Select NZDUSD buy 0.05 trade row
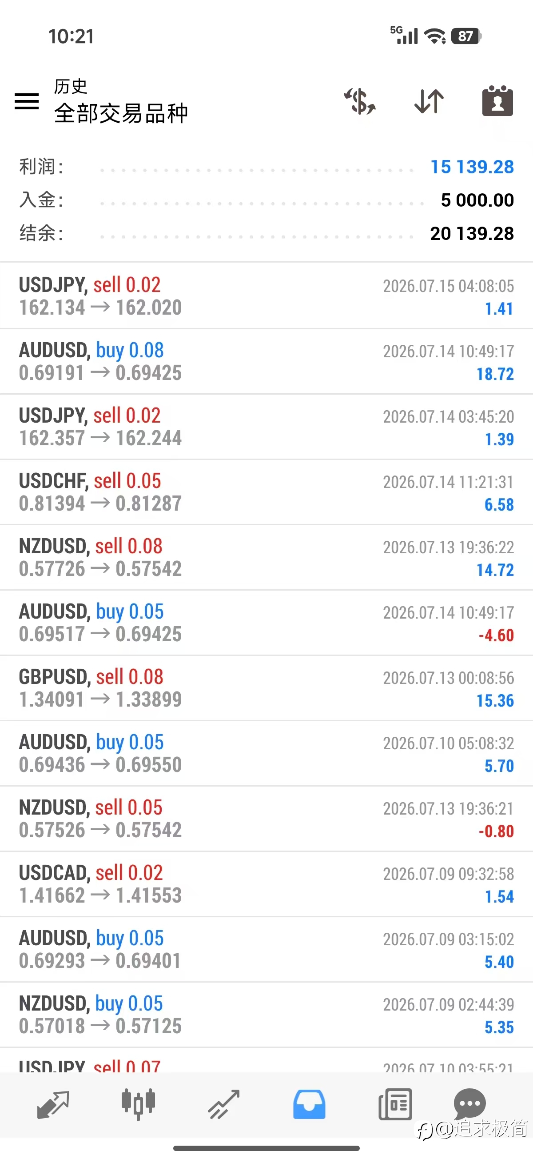This screenshot has height=1159, width=533. 266,1015
